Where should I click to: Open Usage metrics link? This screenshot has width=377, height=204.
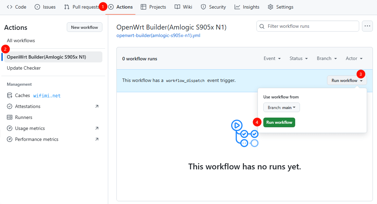point(30,128)
